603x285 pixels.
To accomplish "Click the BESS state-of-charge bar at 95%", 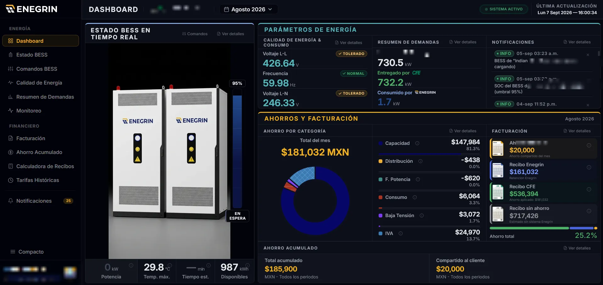I will coord(237,149).
